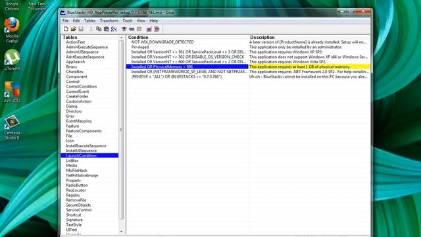Click the last red toolbar icon

[x=157, y=29]
